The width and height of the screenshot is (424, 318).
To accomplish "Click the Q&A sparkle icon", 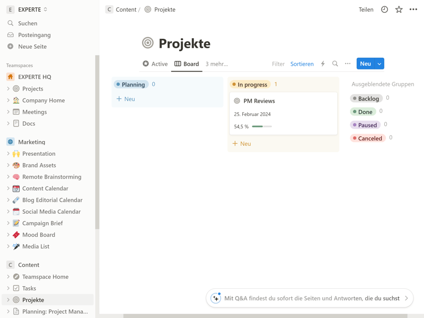I will click(216, 298).
